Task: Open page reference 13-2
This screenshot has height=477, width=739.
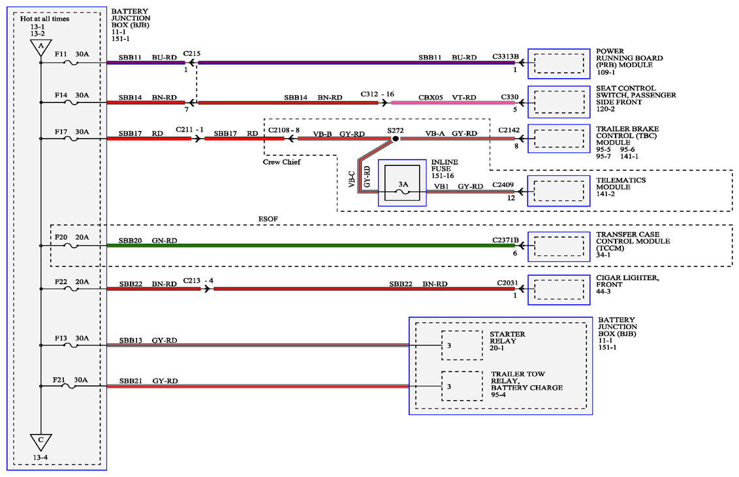Action: (x=38, y=34)
